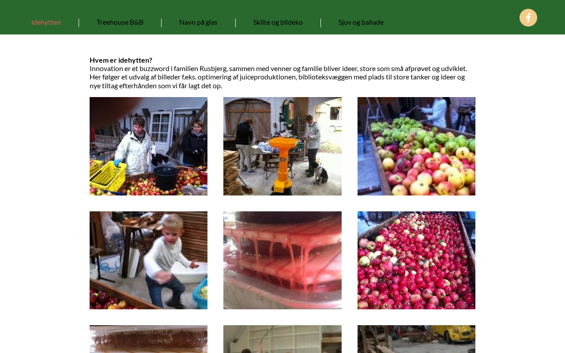Open bottom photo with yellow car
Image resolution: width=565 pixels, height=353 pixels.
(416, 339)
